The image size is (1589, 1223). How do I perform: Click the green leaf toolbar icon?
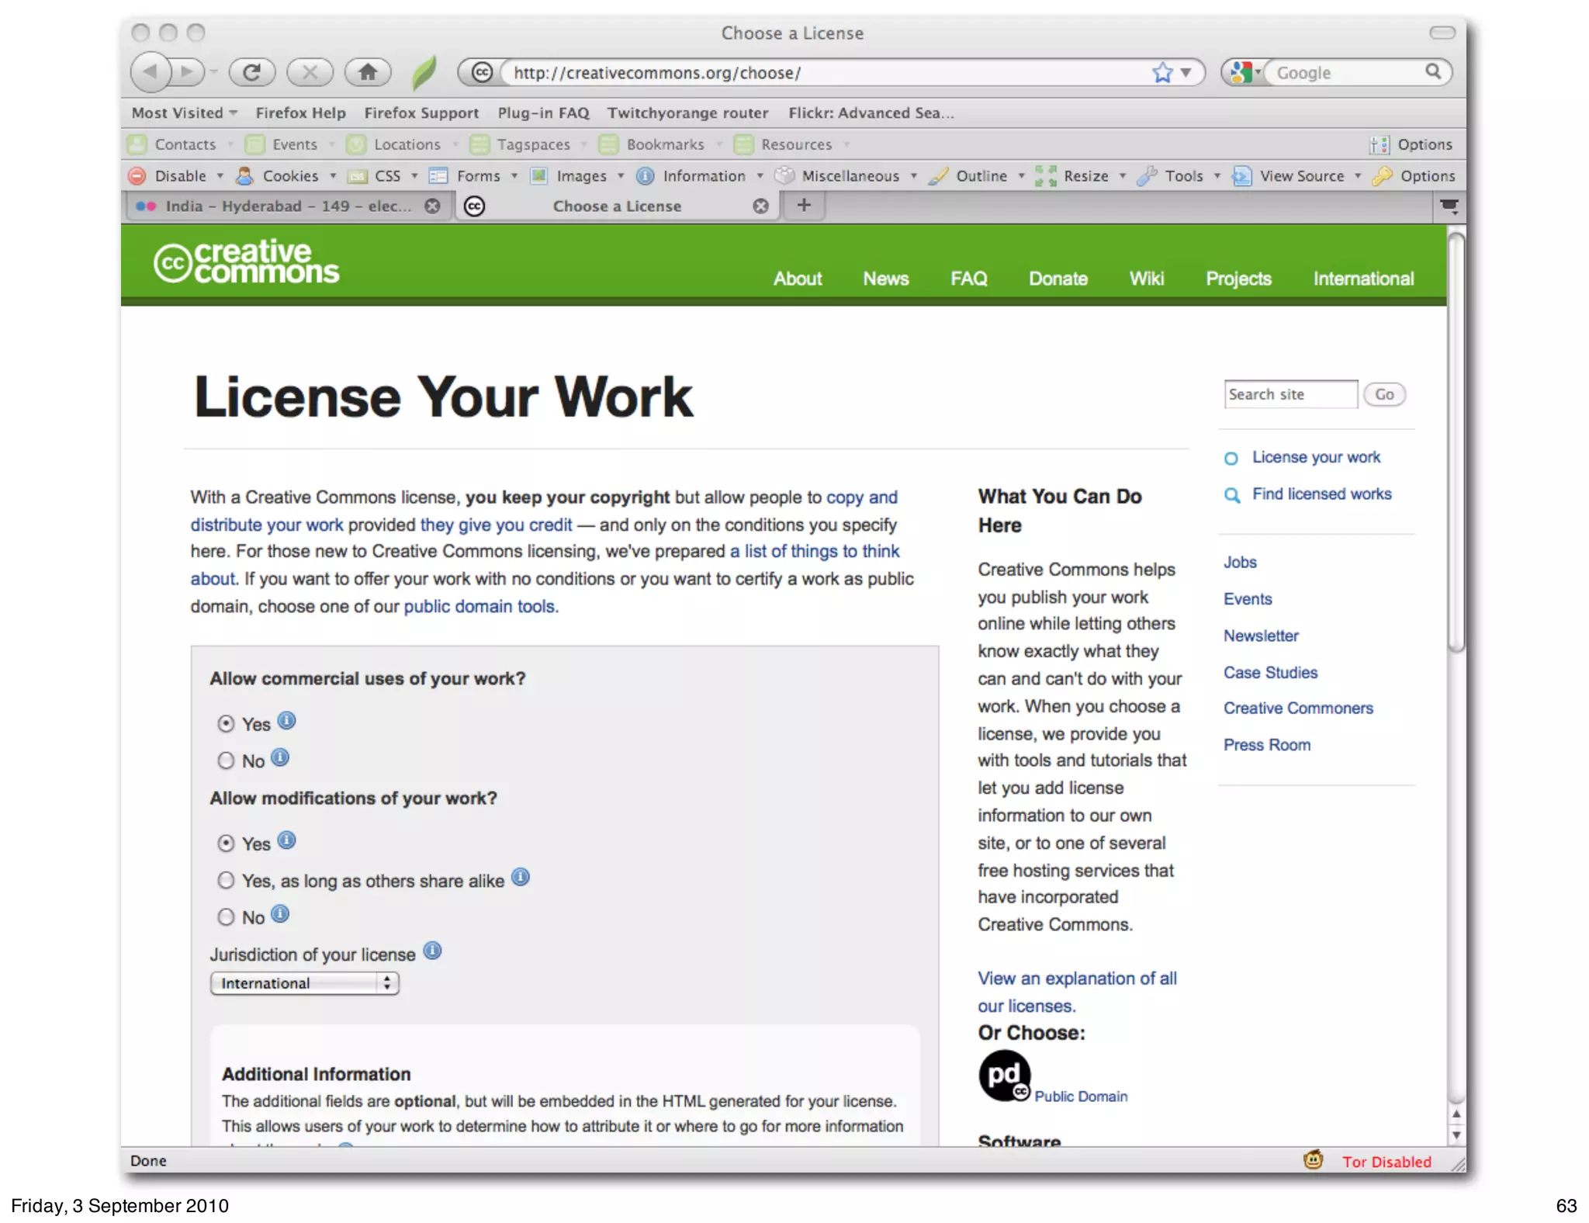tap(424, 73)
